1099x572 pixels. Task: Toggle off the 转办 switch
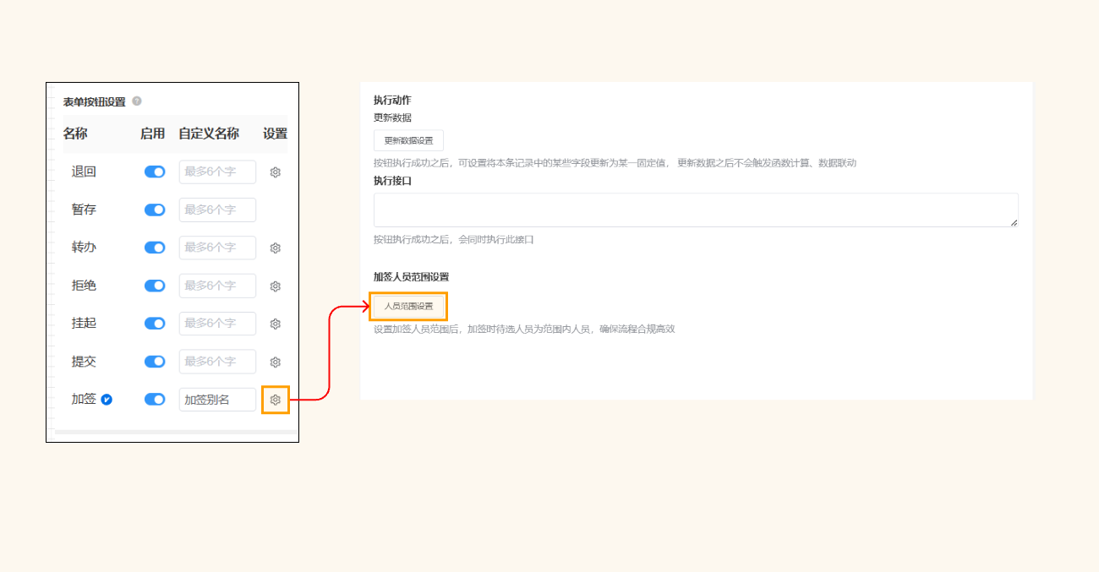pyautogui.click(x=155, y=248)
